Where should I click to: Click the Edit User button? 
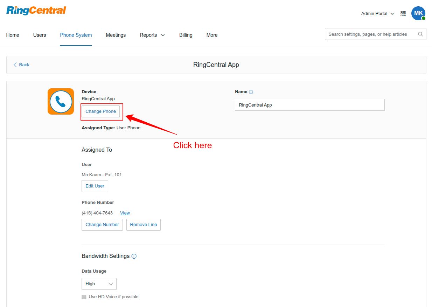click(x=95, y=186)
